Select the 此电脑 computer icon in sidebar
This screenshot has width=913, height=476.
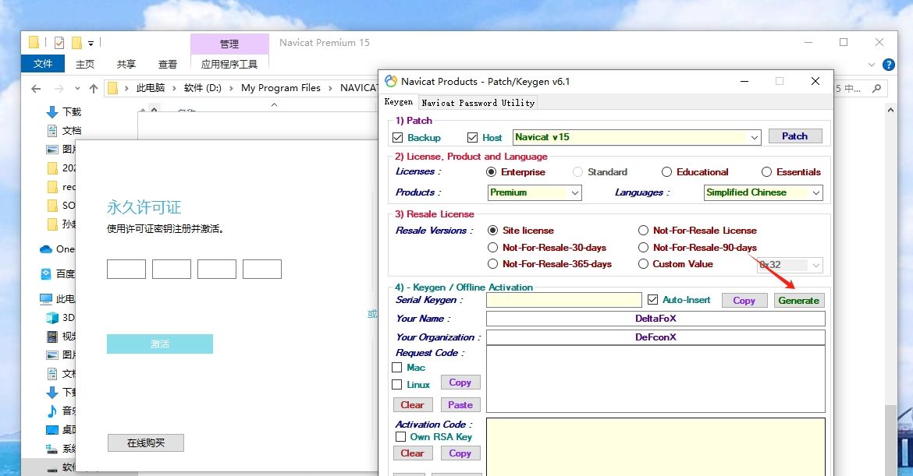tap(47, 299)
